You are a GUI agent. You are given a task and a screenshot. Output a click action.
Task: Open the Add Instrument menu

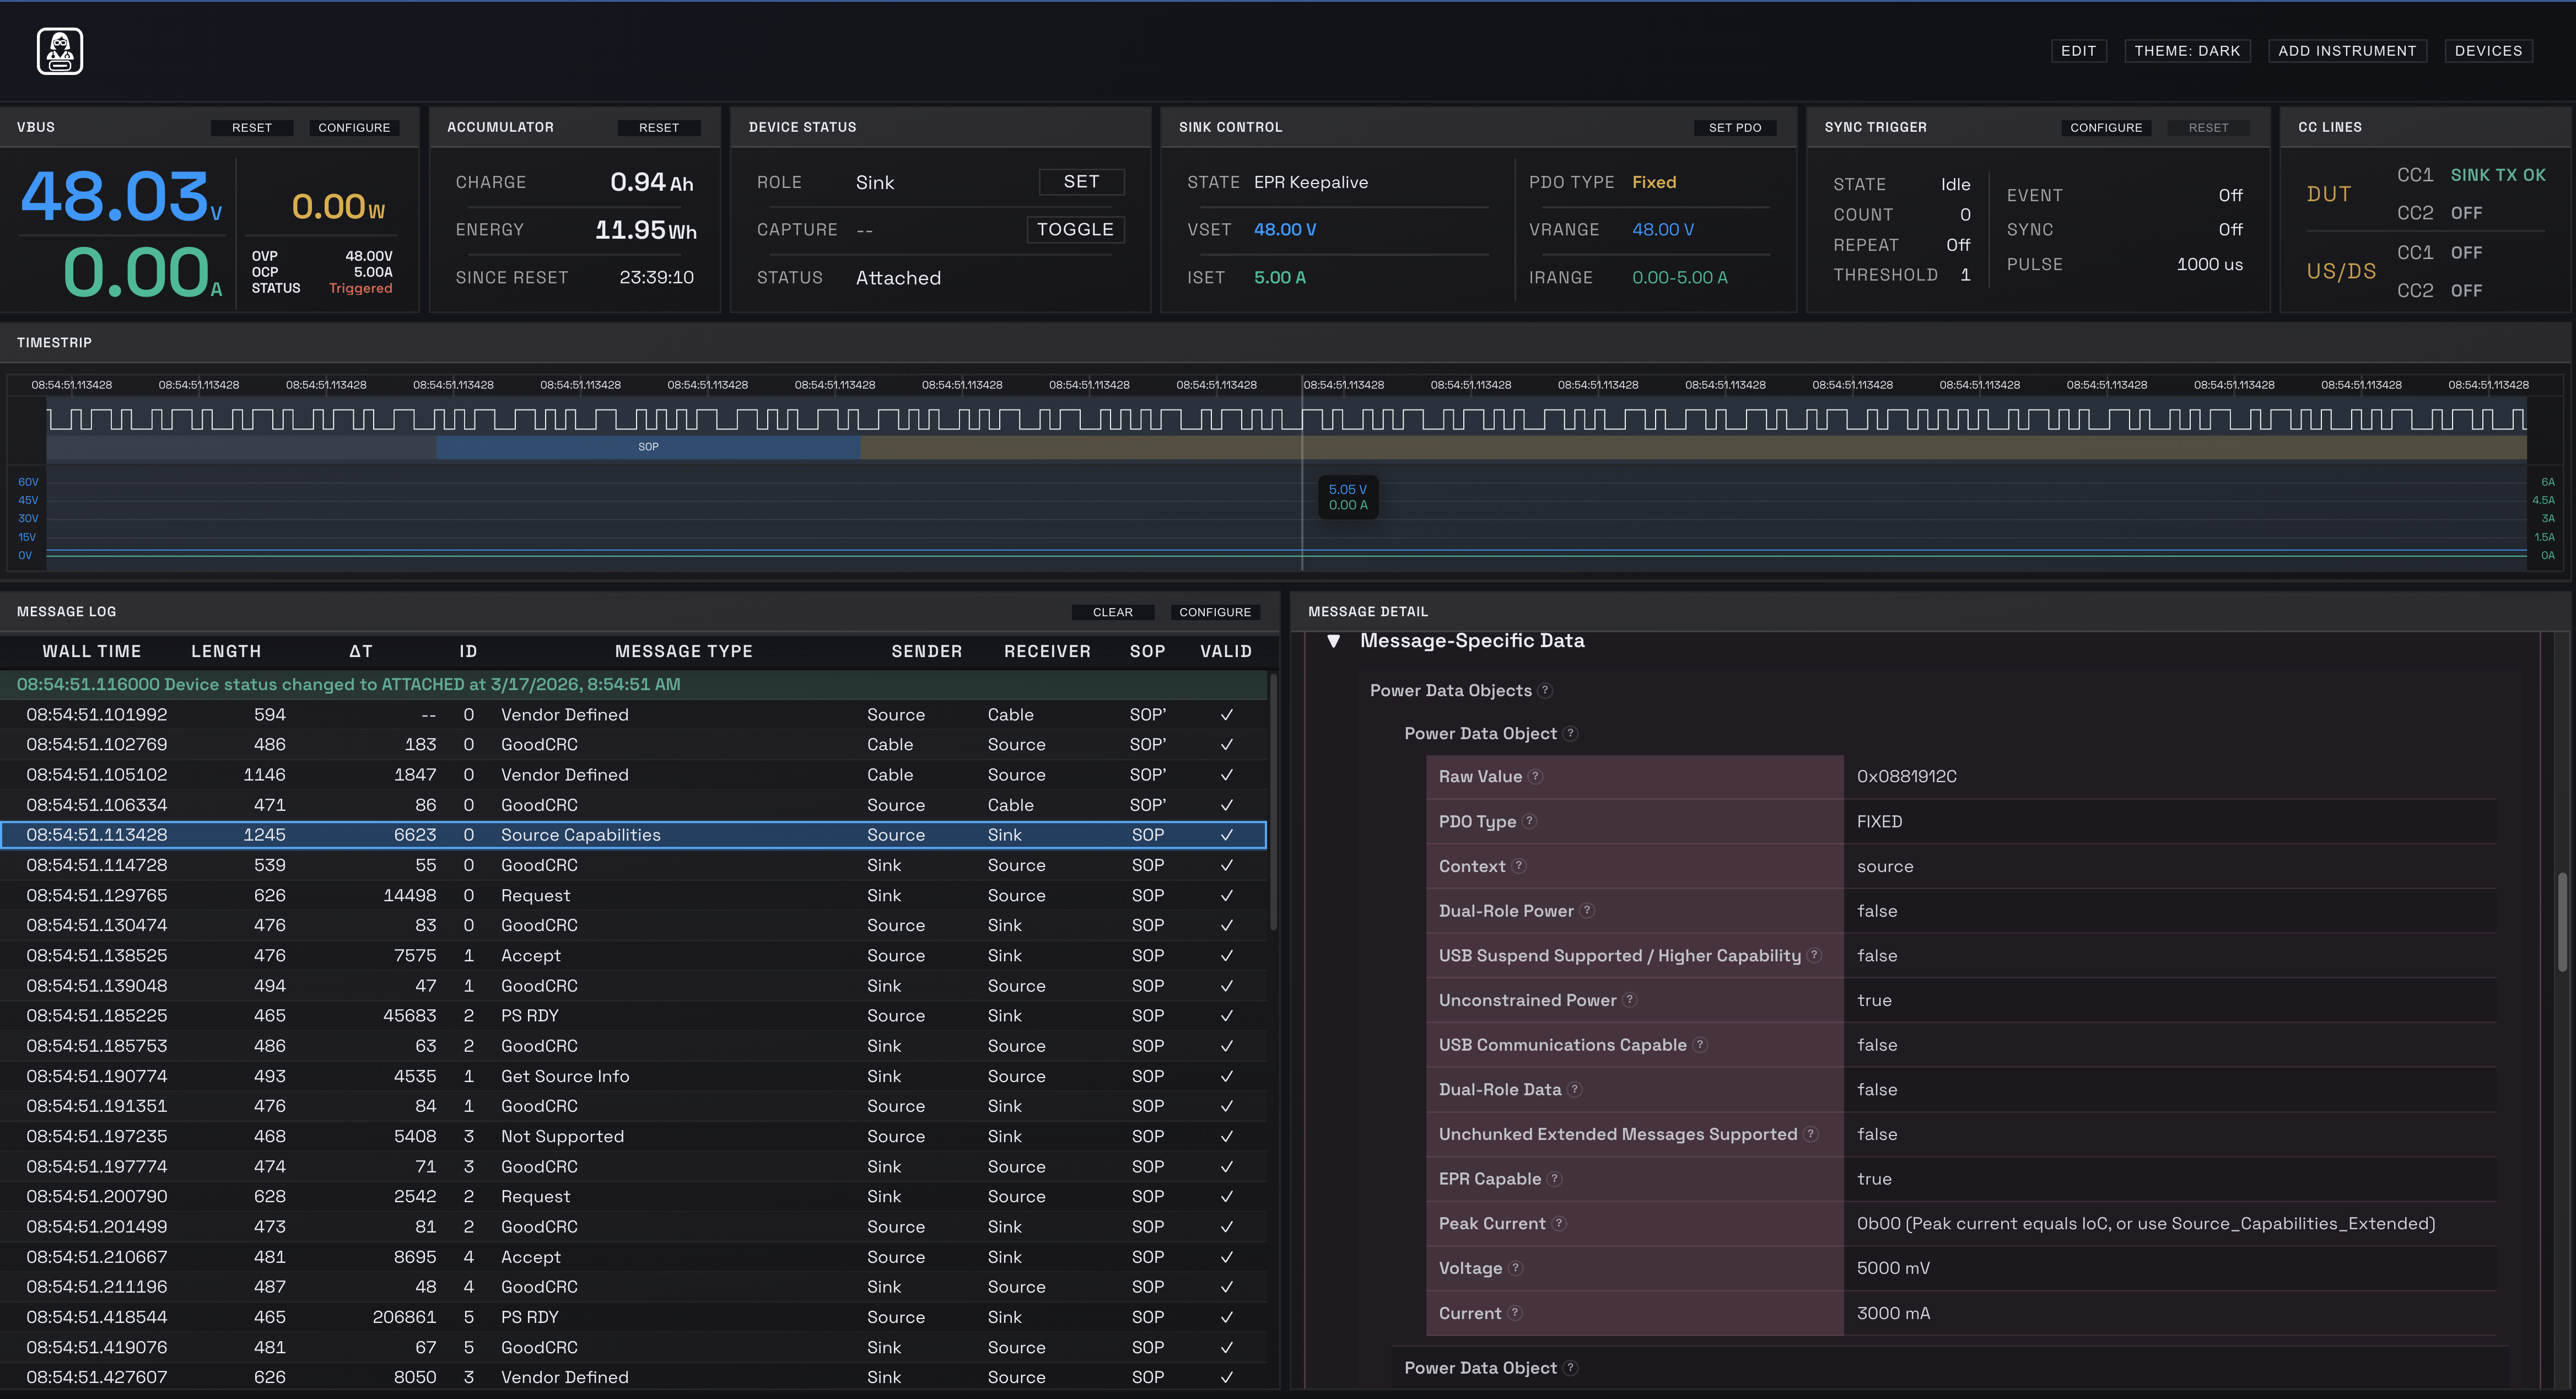(x=2347, y=51)
